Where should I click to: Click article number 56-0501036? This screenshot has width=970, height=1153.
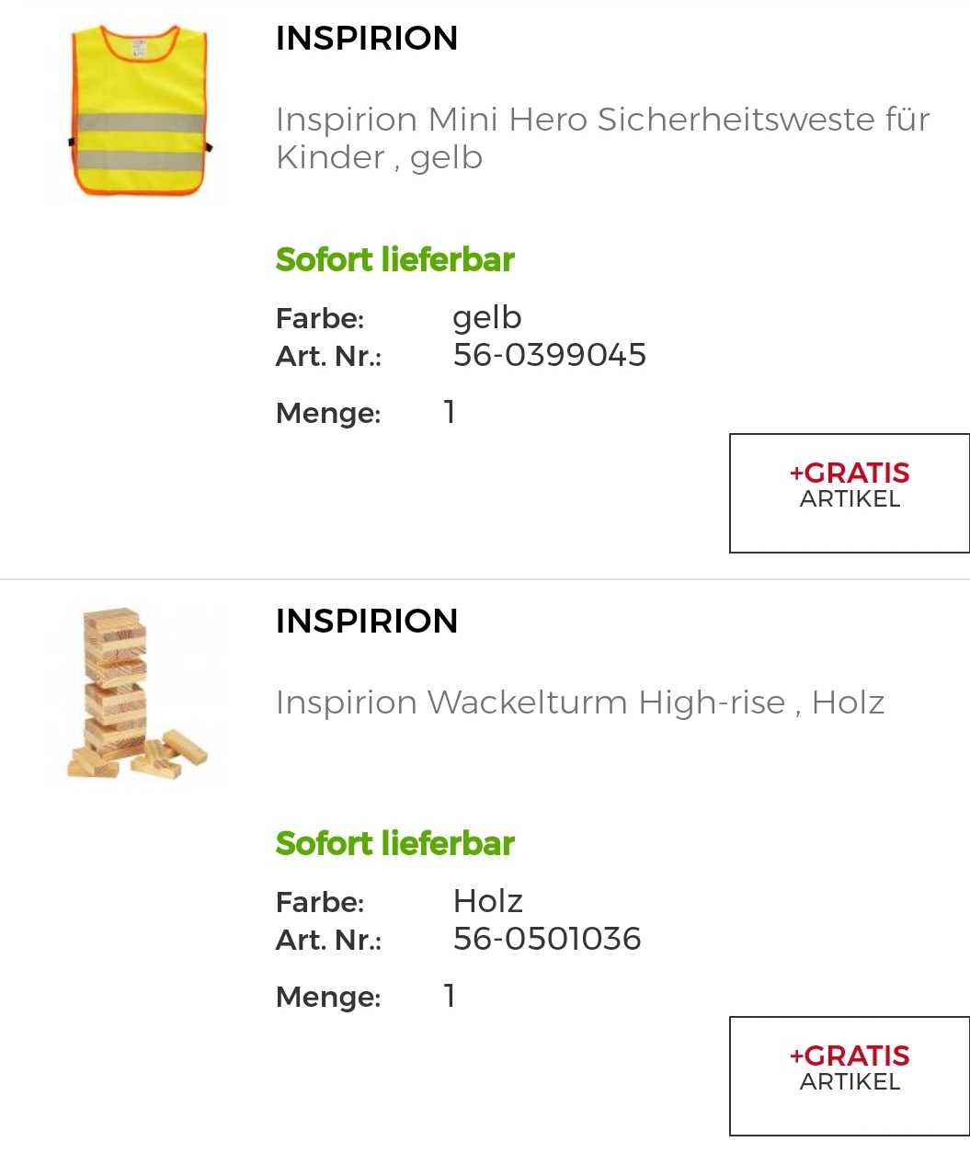(547, 939)
